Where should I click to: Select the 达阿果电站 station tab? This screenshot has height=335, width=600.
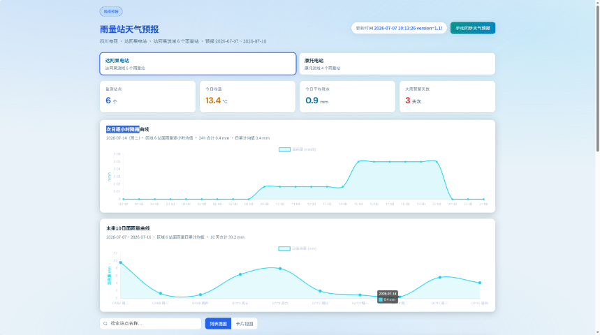pos(198,64)
